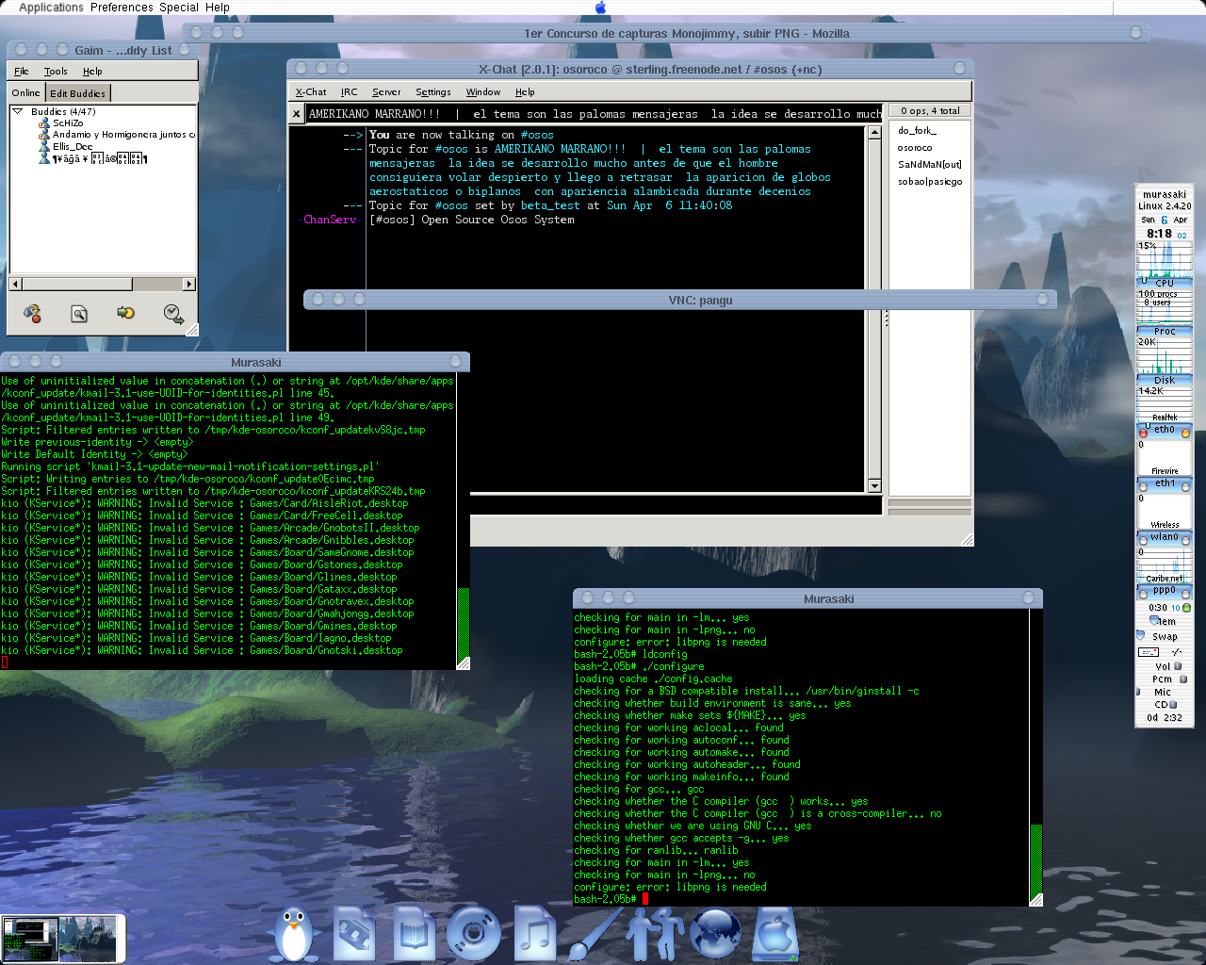
Task: Select buddy Ellis_Dec in Gaim
Action: (73, 146)
